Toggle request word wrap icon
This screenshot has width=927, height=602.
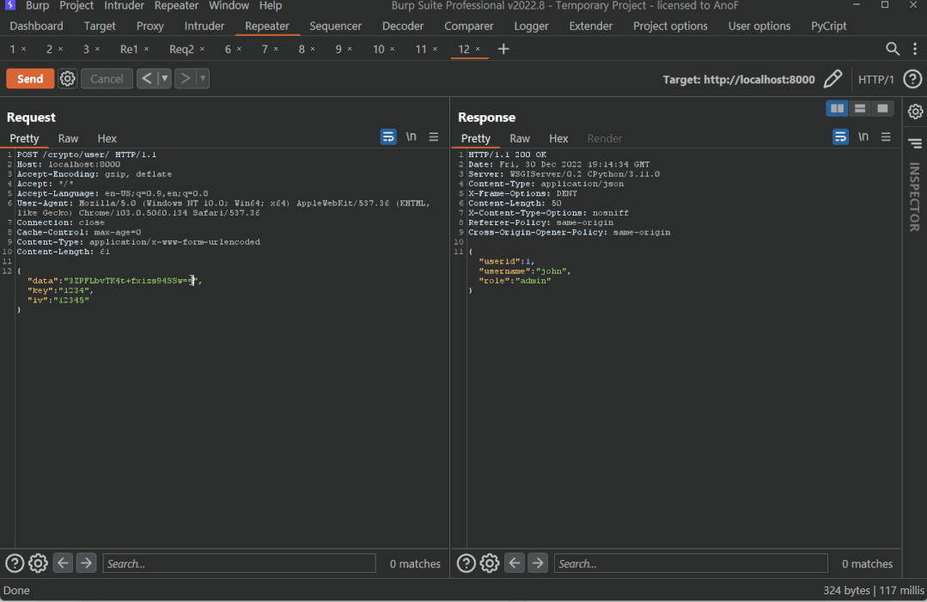(388, 137)
